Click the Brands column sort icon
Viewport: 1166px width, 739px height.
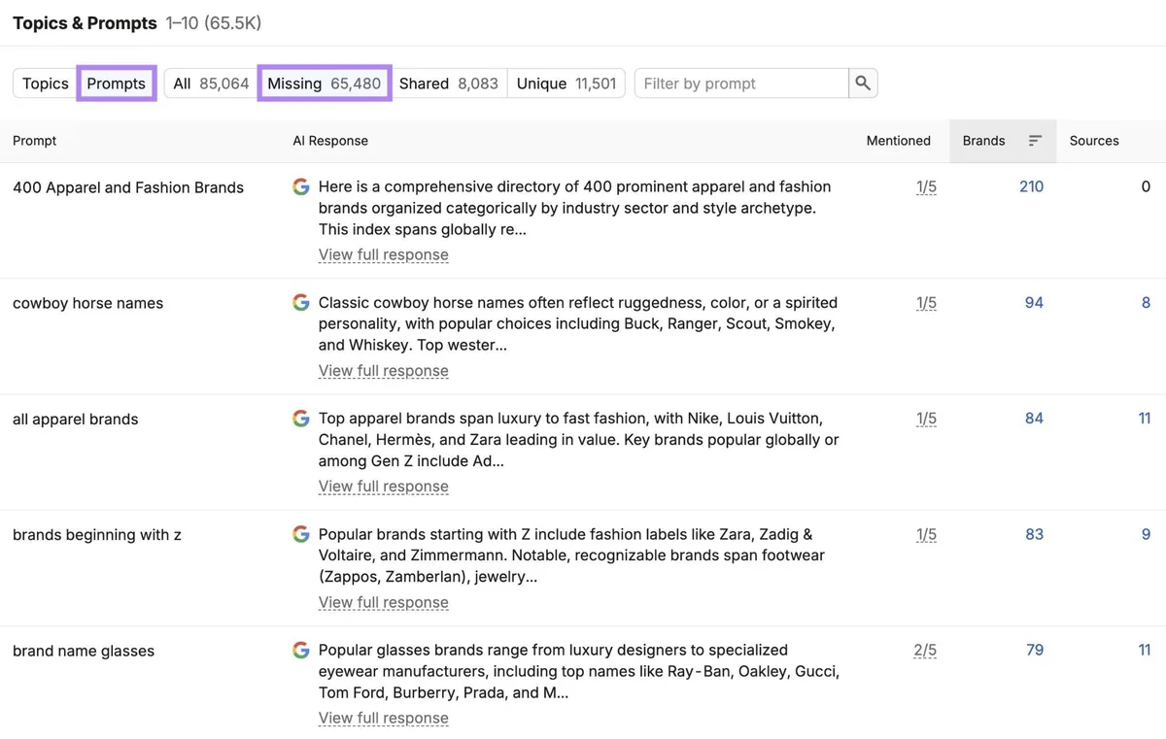(x=1035, y=141)
